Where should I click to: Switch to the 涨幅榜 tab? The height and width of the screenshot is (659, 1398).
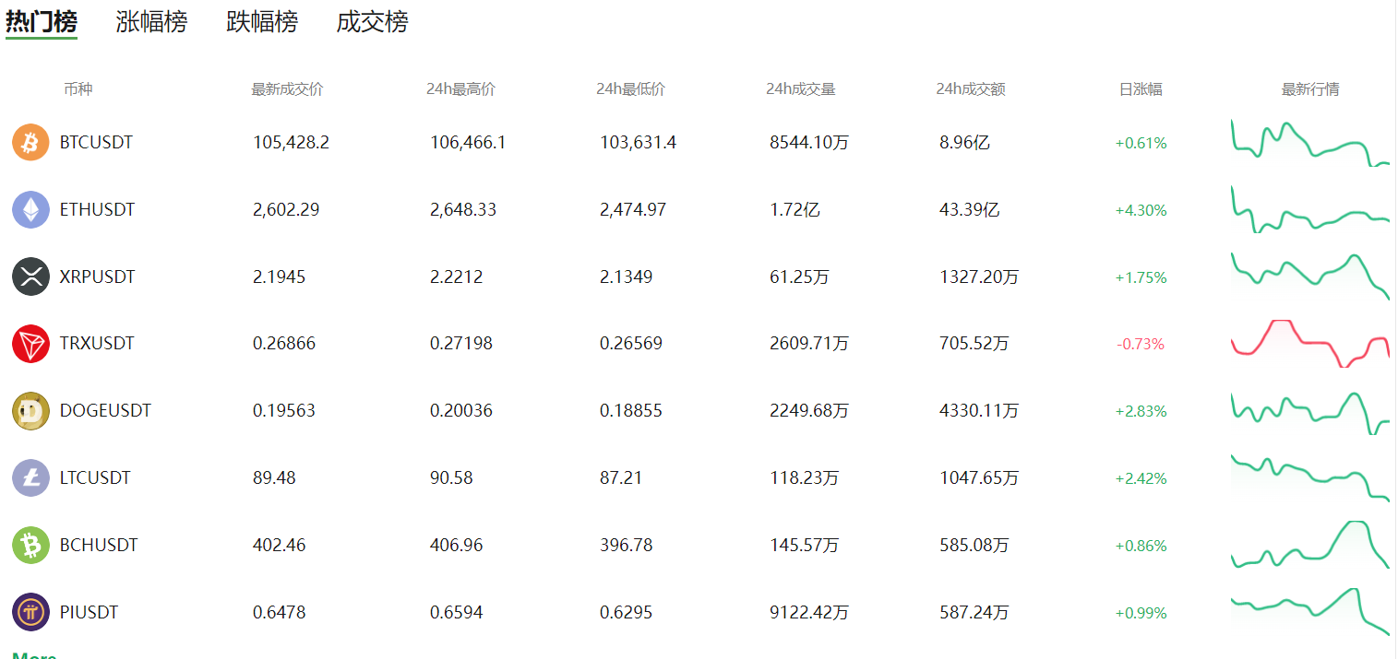pos(151,22)
